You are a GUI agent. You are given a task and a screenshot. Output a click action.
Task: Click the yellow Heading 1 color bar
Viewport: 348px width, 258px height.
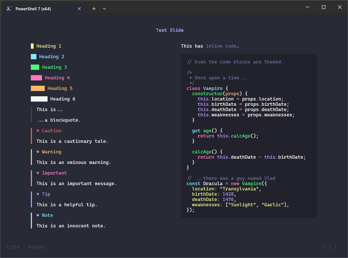(x=32, y=46)
